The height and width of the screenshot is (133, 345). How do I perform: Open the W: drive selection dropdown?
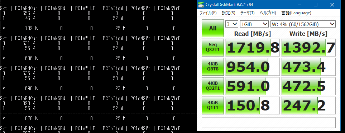tap(303, 24)
